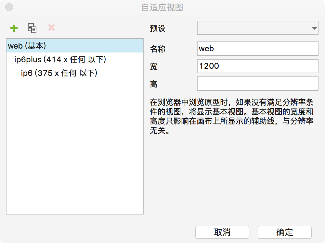Select the ip6plus (414 x 任何 以下) view
The height and width of the screenshot is (243, 325).
coord(75,59)
